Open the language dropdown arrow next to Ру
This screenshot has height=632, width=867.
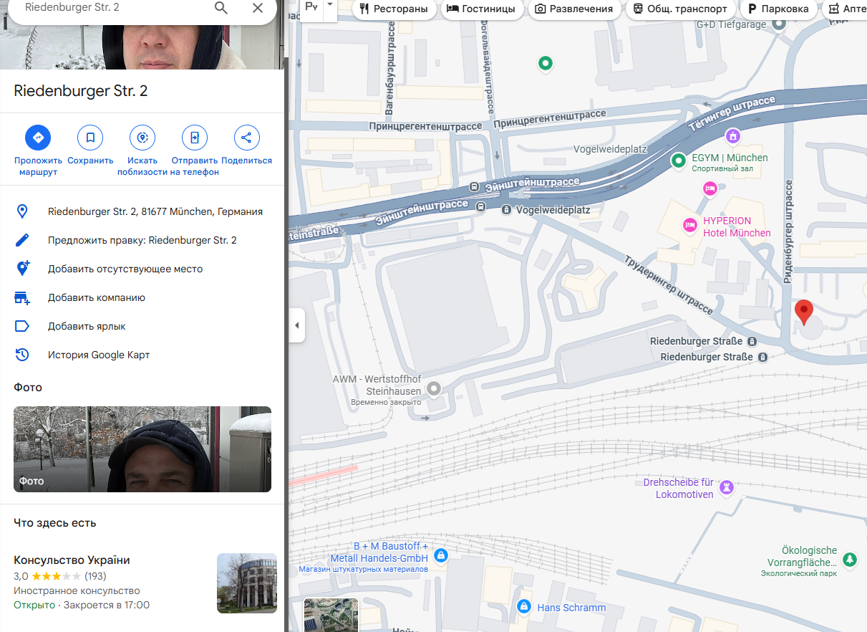pyautogui.click(x=329, y=4)
